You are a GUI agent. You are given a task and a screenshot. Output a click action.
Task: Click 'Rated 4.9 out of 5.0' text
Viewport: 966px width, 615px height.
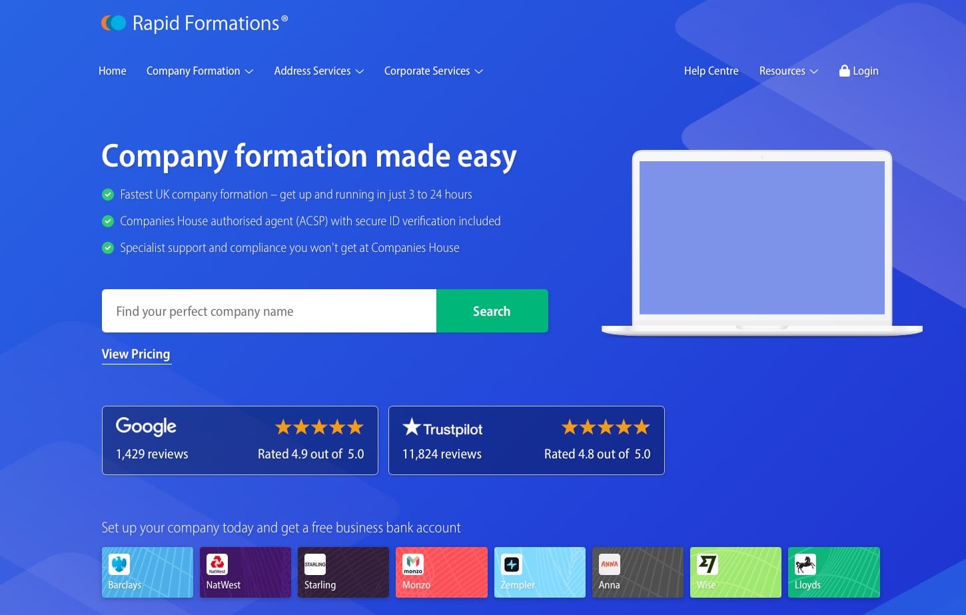(x=311, y=454)
